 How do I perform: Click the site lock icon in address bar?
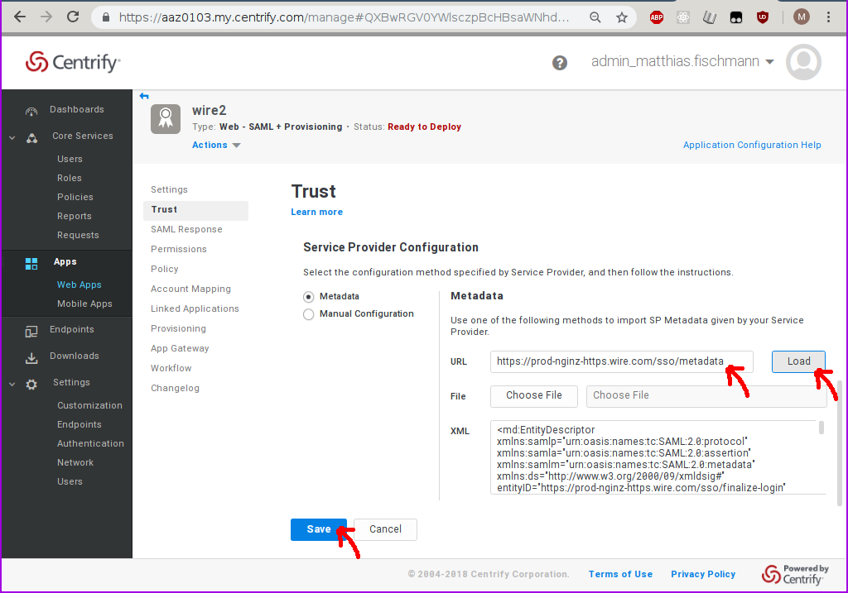point(106,17)
